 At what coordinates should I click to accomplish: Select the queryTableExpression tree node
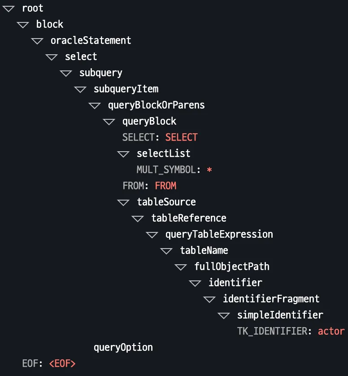coord(219,234)
